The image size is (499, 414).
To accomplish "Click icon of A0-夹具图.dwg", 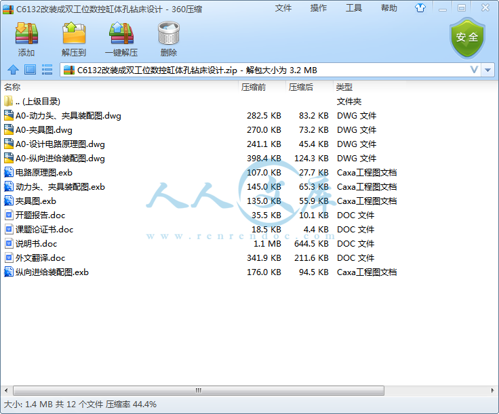I will (x=9, y=129).
